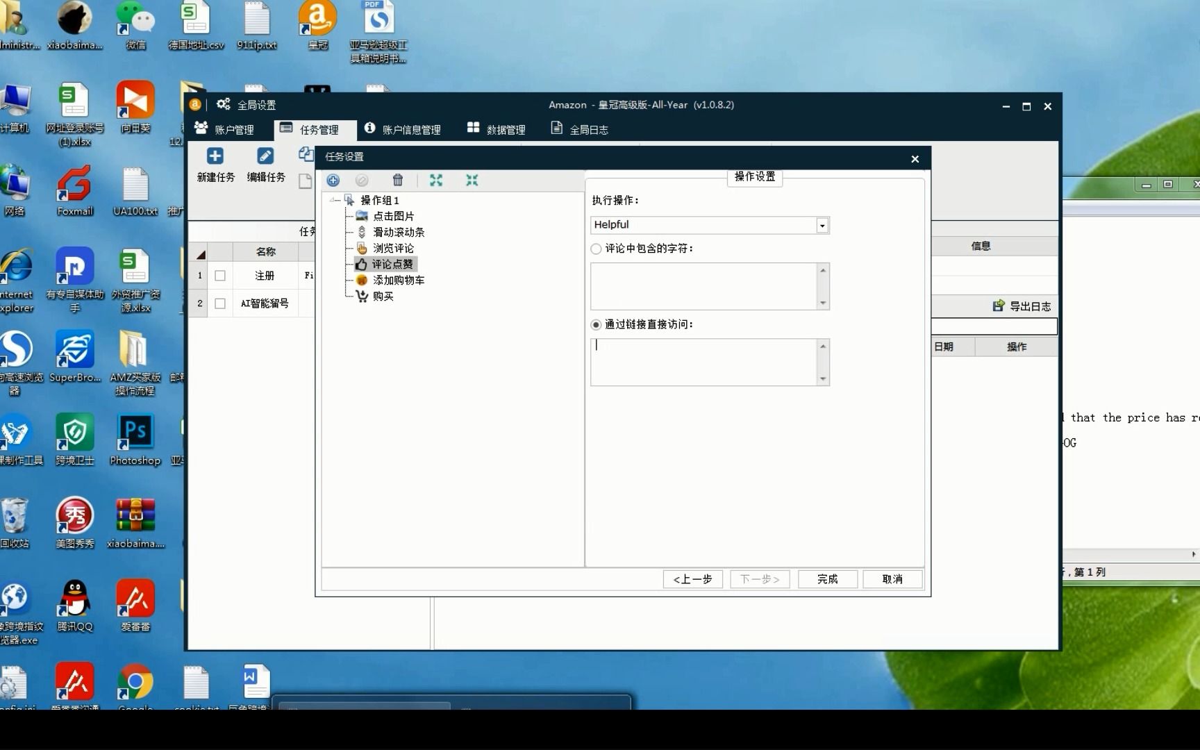Viewport: 1200px width, 750px height.
Task: Click the collapse all arrows icon
Action: pyautogui.click(x=472, y=181)
